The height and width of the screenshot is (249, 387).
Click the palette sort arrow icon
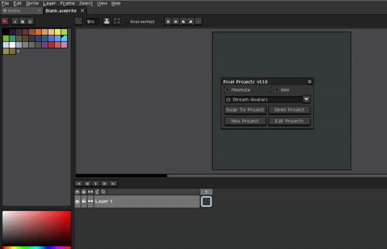pyautogui.click(x=15, y=21)
